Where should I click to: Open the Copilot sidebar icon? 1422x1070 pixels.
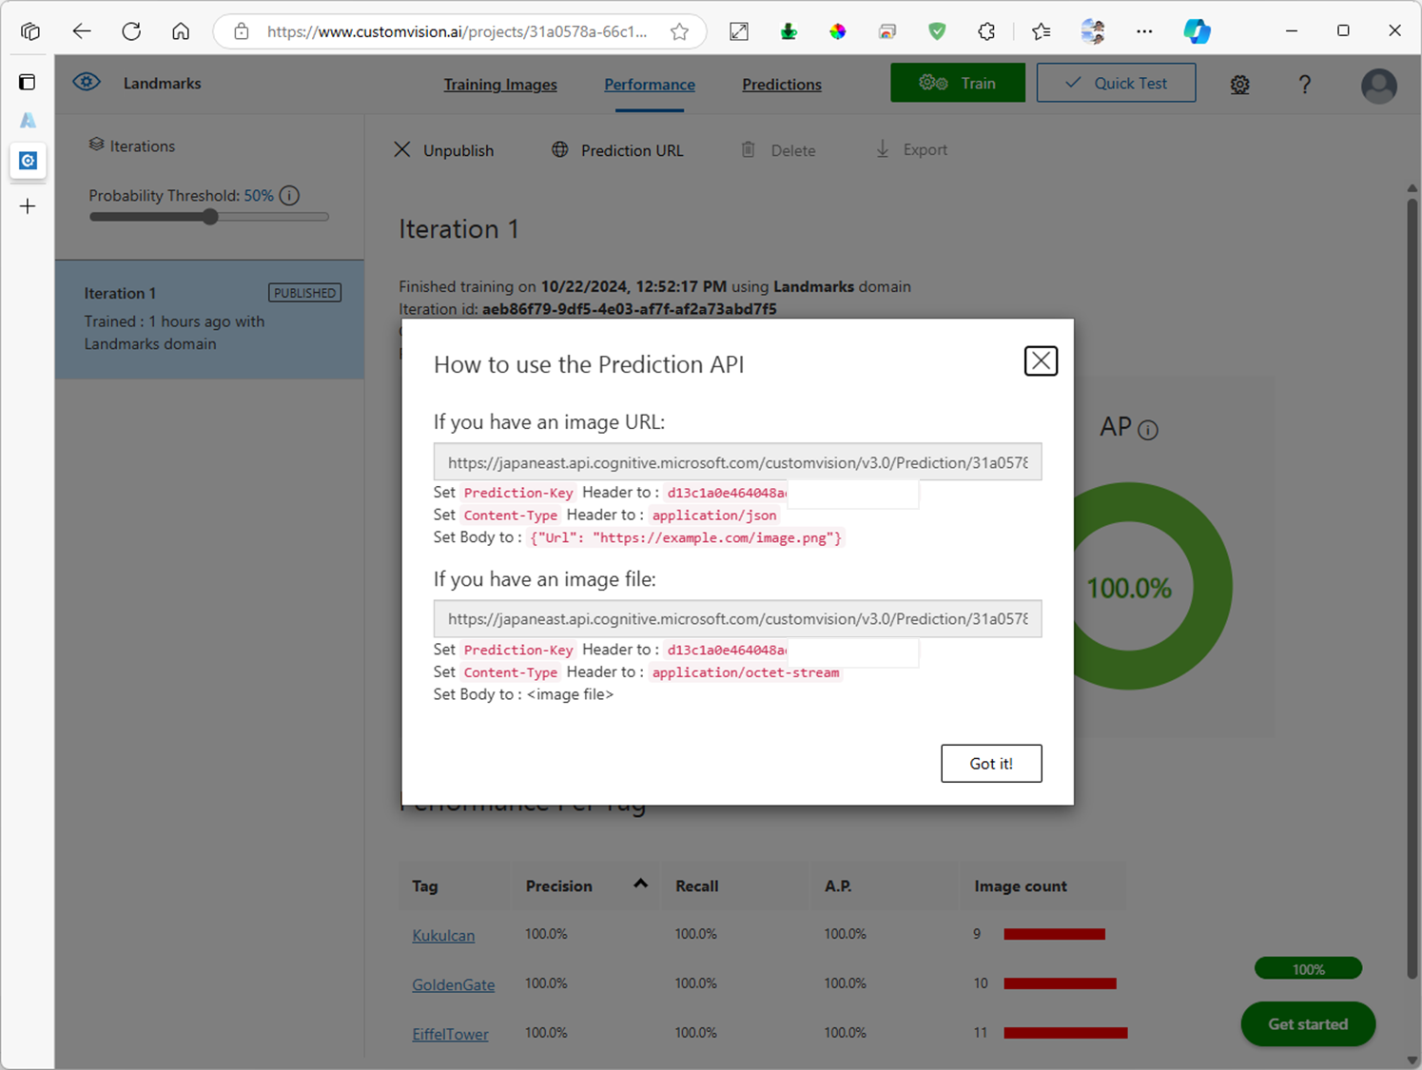(1197, 31)
